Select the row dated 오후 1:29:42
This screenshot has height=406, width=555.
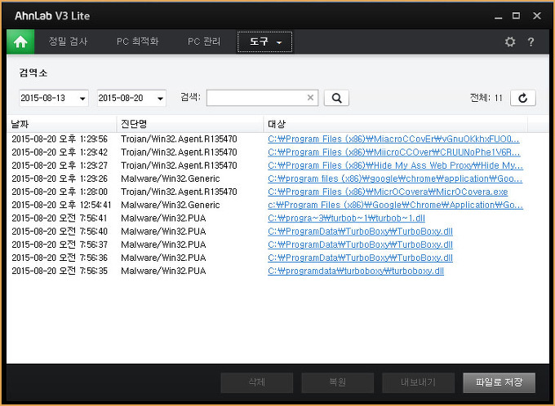coord(277,152)
